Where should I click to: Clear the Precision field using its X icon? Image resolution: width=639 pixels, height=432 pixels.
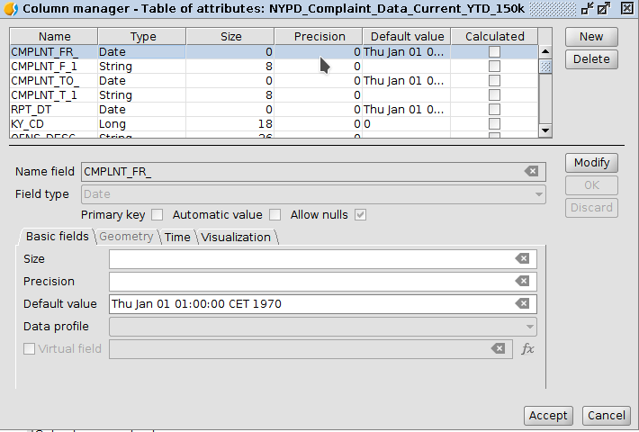pyautogui.click(x=522, y=282)
